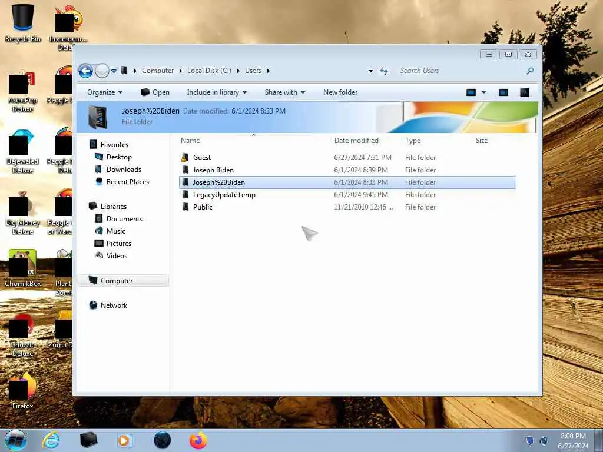Click the greyed Forward navigation button
603x452 pixels.
point(102,71)
